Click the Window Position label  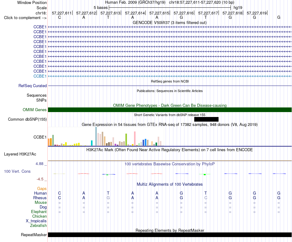coord(32,2)
